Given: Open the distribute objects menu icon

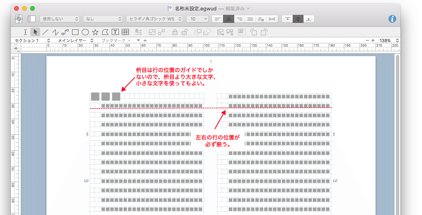Looking at the screenshot, I should point(230,32).
